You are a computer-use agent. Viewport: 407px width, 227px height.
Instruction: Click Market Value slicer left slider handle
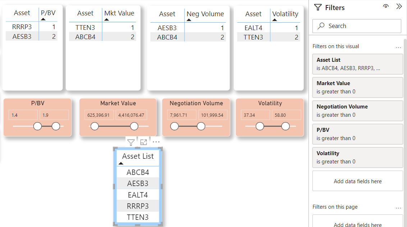(x=95, y=126)
